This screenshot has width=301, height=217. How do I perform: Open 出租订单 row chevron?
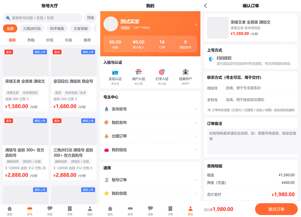196,136
